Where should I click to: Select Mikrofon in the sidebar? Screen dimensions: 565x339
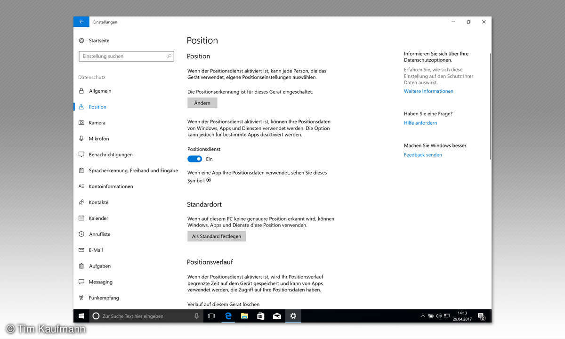tap(99, 138)
